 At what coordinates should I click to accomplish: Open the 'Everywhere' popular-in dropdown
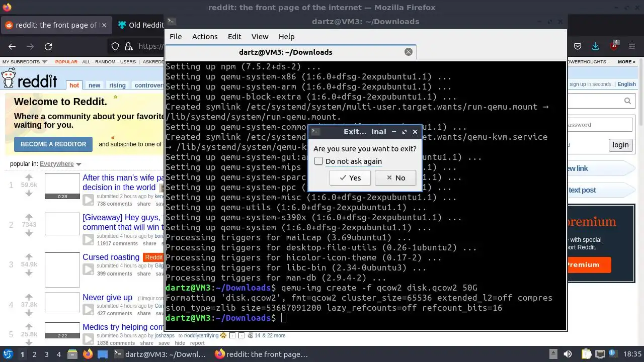pyautogui.click(x=60, y=164)
